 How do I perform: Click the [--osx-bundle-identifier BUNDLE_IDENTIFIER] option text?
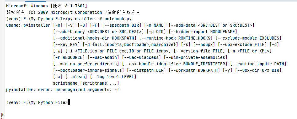tap(174, 64)
